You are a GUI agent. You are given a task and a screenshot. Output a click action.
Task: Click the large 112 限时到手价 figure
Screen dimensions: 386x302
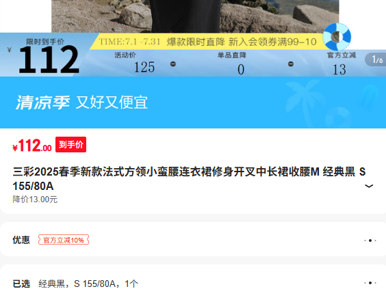[49, 59]
